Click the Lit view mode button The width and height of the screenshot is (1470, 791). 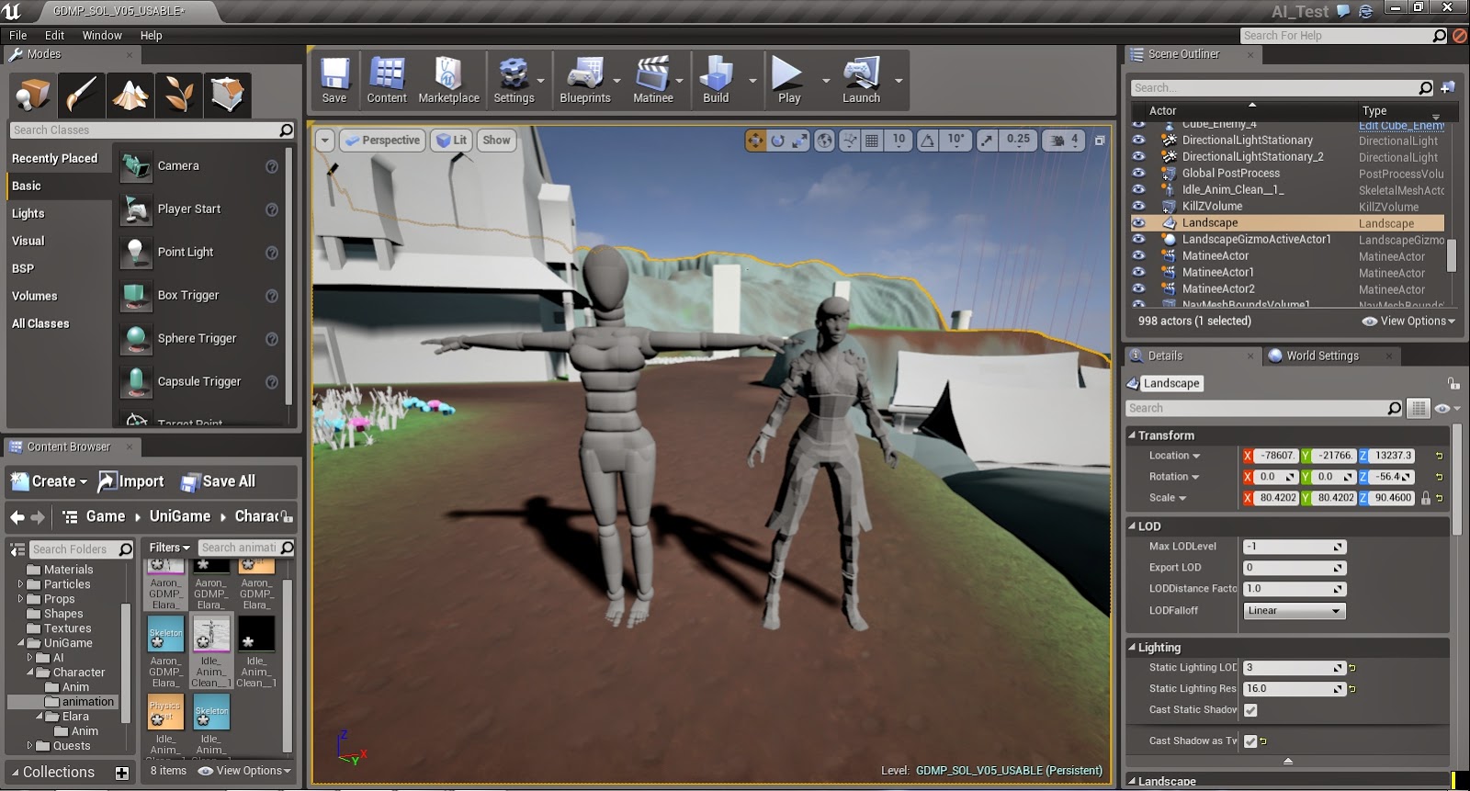452,141
